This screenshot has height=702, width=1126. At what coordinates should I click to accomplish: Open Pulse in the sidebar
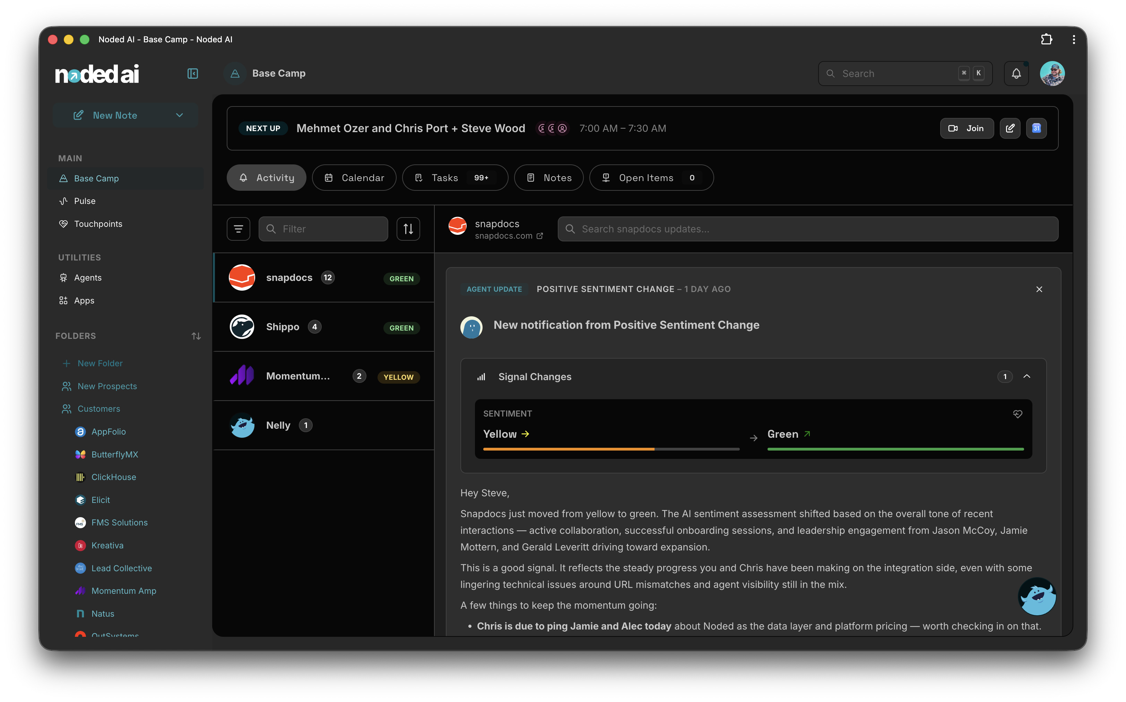coord(125,201)
